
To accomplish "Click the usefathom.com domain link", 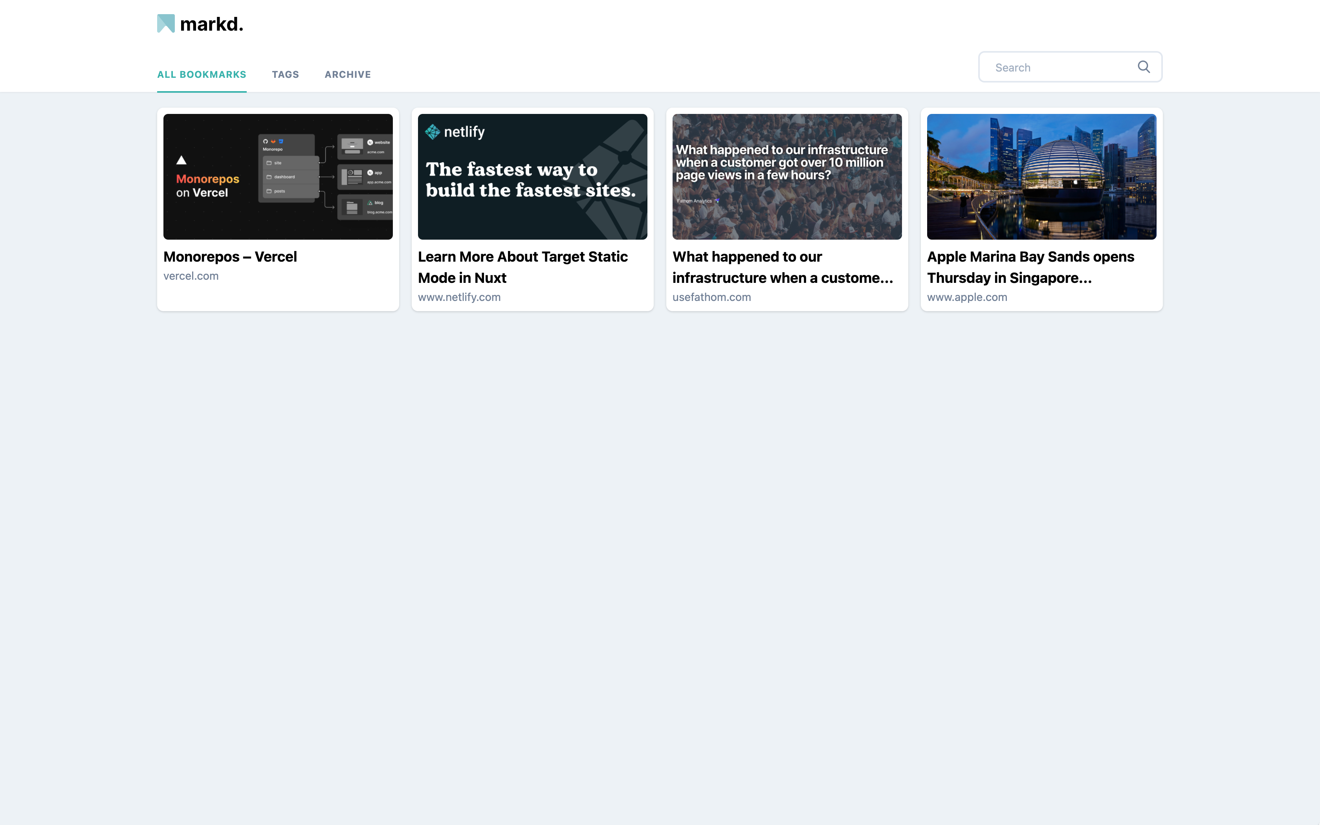I will click(x=711, y=297).
